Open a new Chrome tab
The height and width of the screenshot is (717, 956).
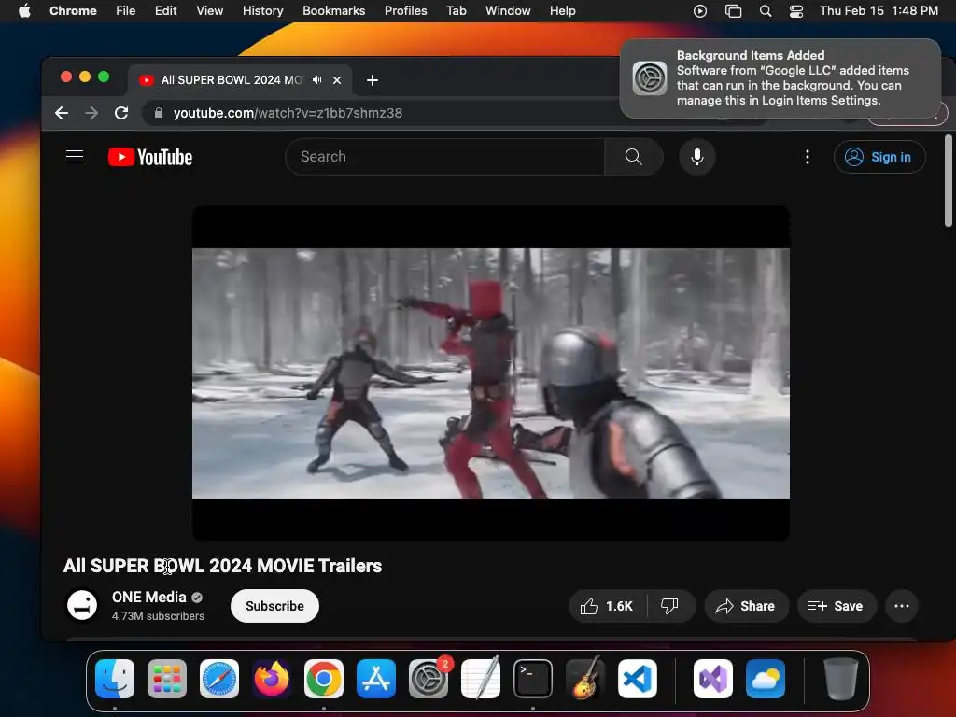[373, 80]
